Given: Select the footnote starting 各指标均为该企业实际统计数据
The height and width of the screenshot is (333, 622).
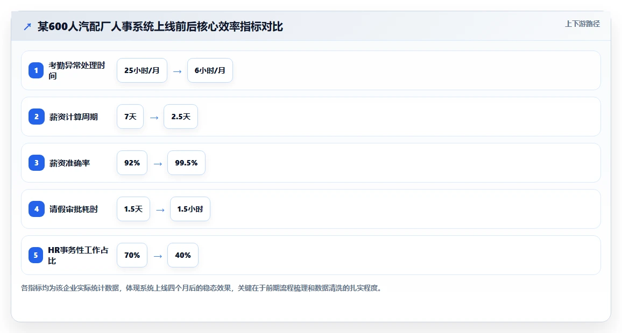Looking at the screenshot, I should coord(202,288).
